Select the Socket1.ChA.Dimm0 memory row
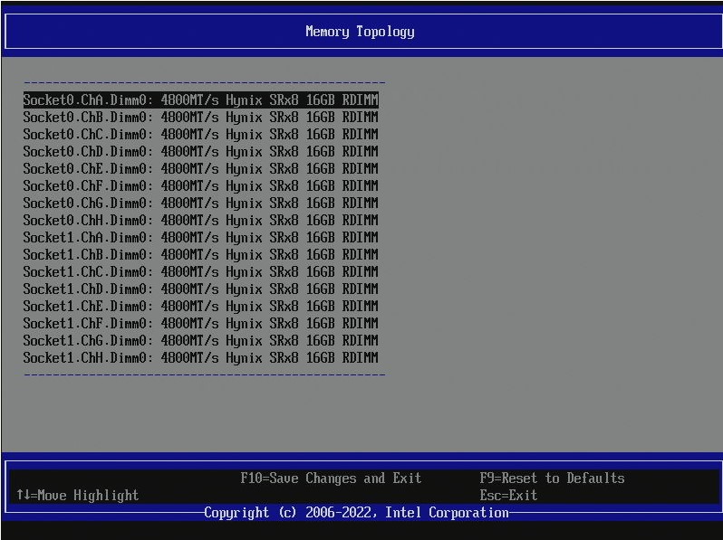Viewport: 723px width, 540px height. 200,238
